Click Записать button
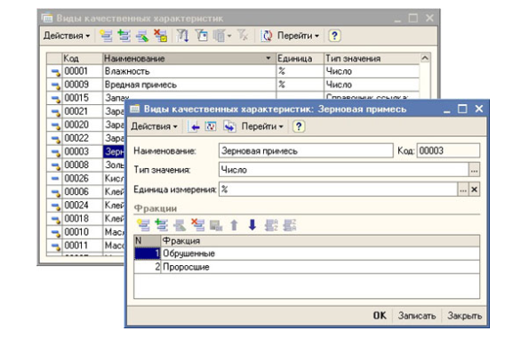 (417, 316)
